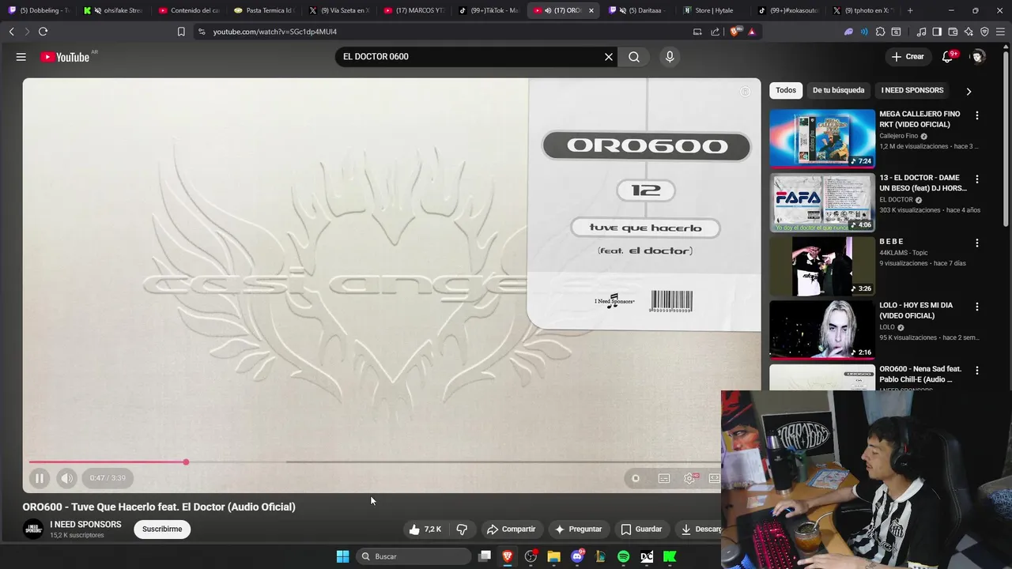Open options for B E B E video
1012x569 pixels.
(977, 243)
